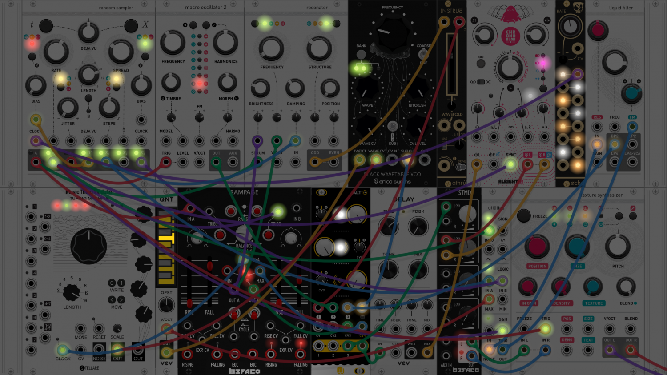This screenshot has height=375, width=667.
Task: Click the red resonance knob on liquid filter
Action: (x=598, y=30)
